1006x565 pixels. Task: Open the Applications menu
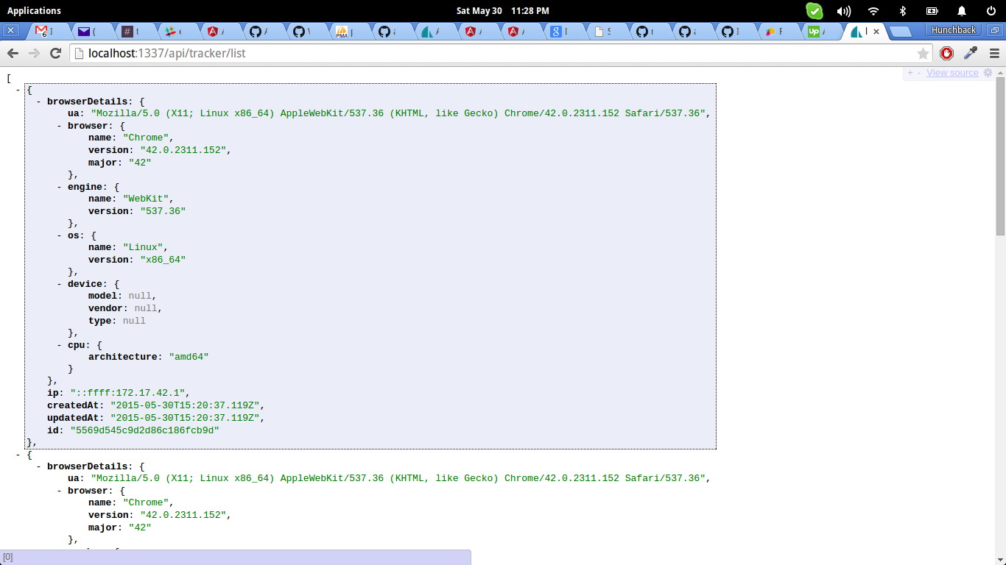coord(34,11)
